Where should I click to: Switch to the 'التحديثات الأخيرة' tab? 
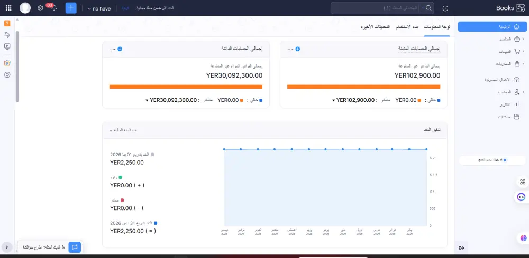pyautogui.click(x=375, y=27)
